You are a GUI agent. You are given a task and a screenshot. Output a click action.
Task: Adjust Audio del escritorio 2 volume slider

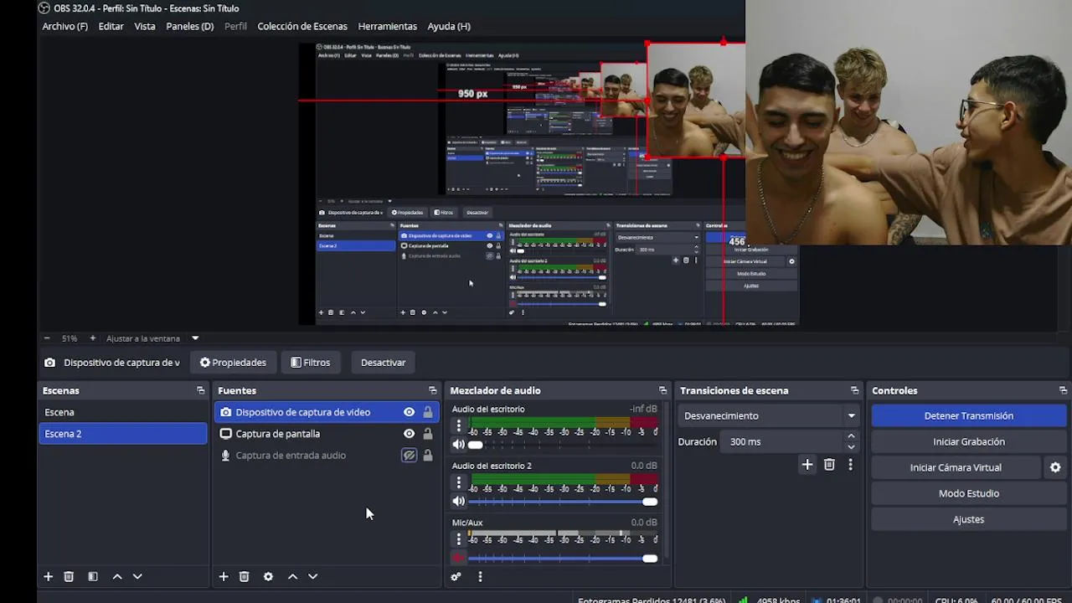(x=563, y=502)
